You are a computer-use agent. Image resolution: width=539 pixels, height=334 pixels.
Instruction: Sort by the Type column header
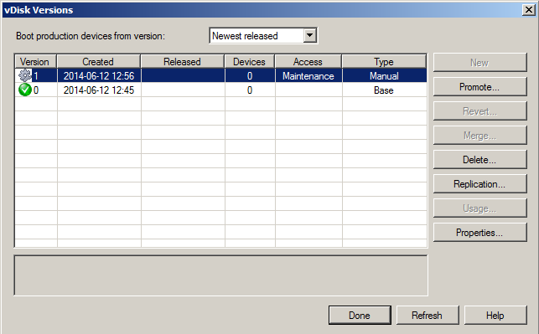pyautogui.click(x=384, y=62)
